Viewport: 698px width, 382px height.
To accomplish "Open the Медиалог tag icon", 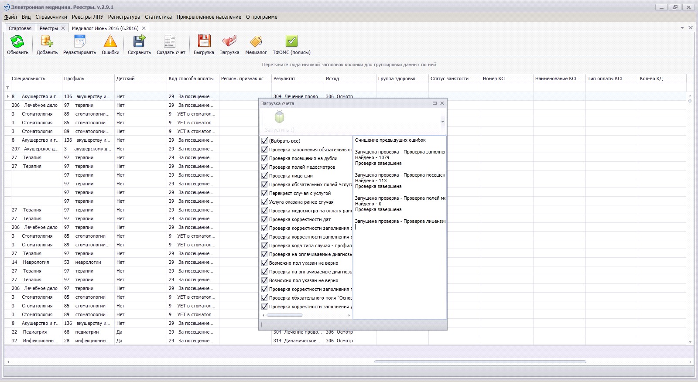I will pos(256,42).
